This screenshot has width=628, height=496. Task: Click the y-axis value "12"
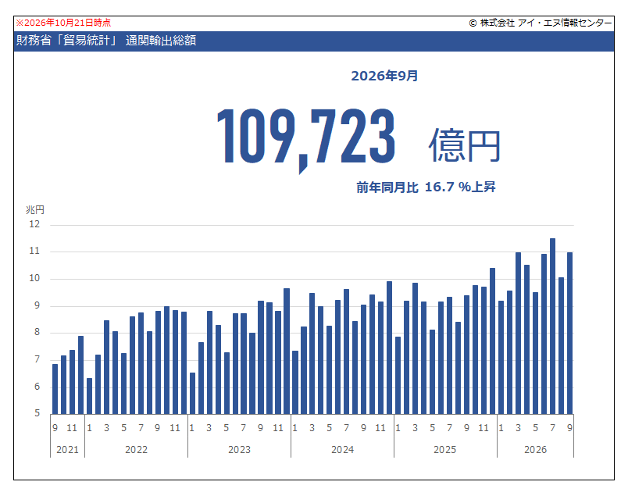(x=34, y=224)
